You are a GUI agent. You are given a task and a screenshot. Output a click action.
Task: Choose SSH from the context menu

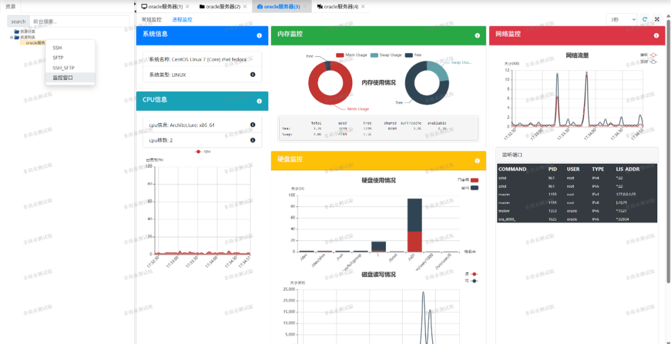[x=70, y=48]
